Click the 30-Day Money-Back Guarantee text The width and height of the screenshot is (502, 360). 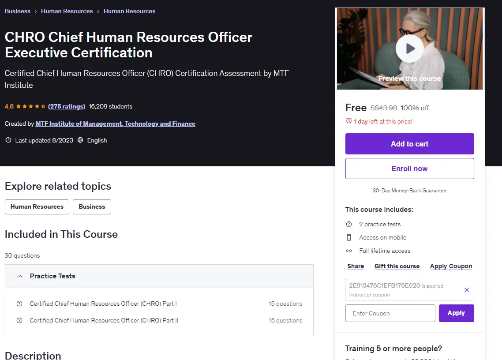click(409, 191)
